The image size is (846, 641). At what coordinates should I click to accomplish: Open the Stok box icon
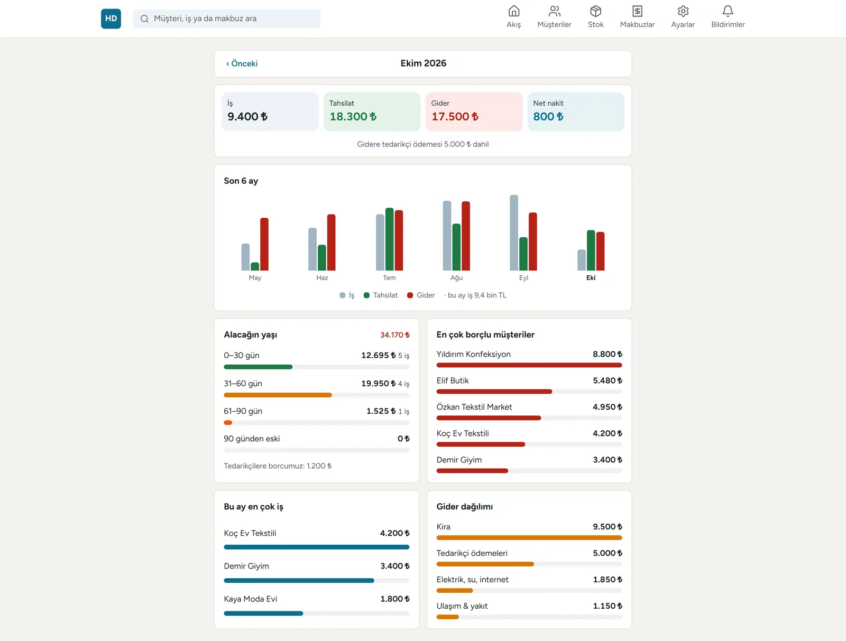coord(595,11)
